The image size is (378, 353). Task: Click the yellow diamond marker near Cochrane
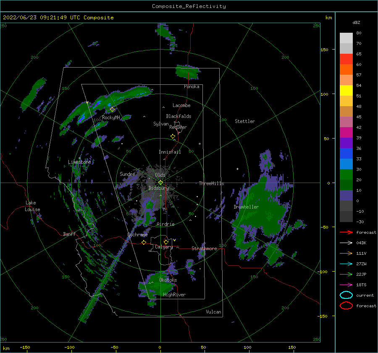[144, 243]
